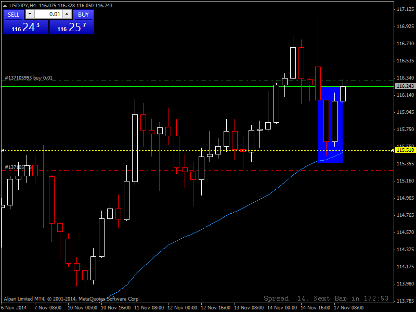The width and height of the screenshot is (416, 312).
Task: Click the buy price 116.25 tile
Action: [x=72, y=28]
